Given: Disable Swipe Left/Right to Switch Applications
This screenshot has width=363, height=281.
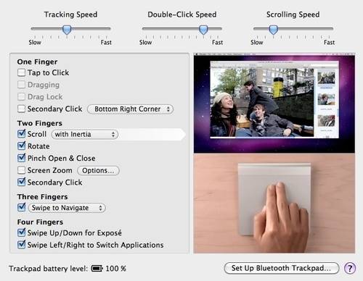Looking at the screenshot, I should click(21, 244).
